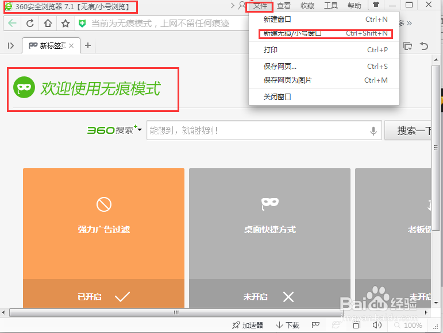
Task: Expand the extension overflow chevron
Action: [409, 23]
